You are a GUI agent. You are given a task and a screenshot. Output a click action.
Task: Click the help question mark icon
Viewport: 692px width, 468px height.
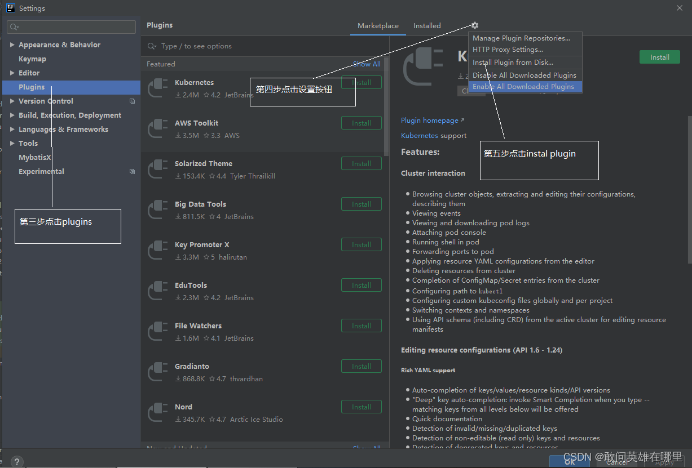[x=17, y=462]
